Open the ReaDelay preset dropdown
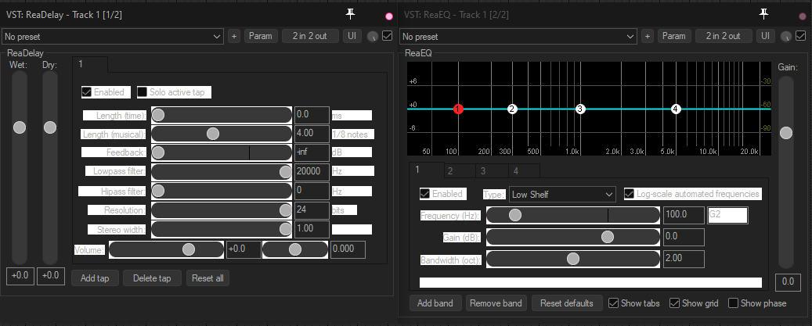The width and height of the screenshot is (812, 326). 113,37
